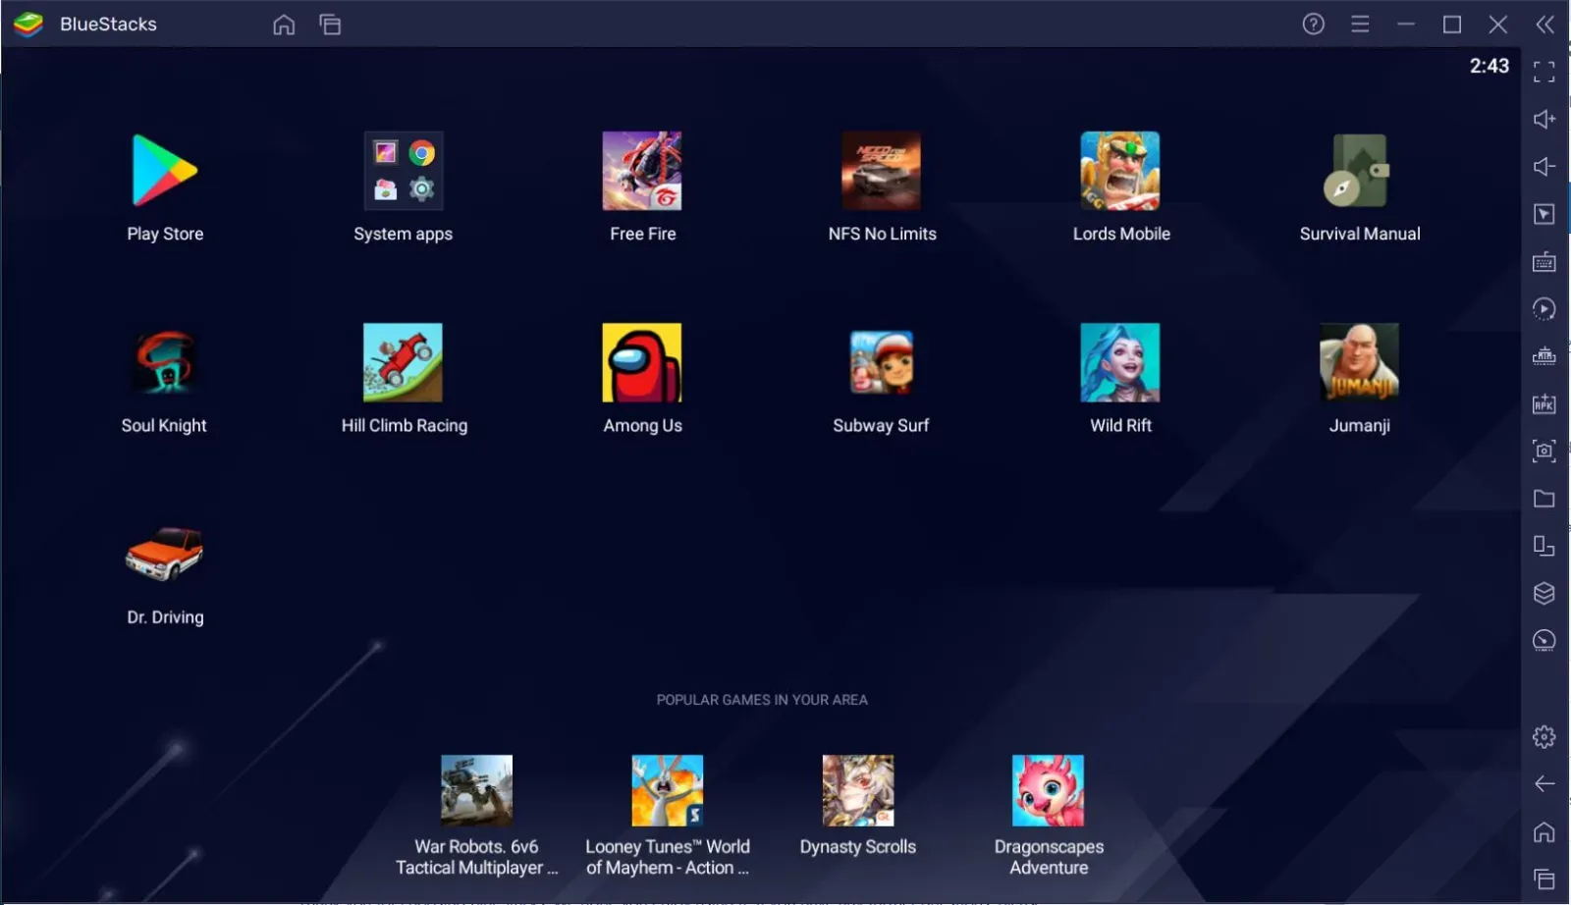1571x905 pixels.
Task: Open the Help question mark icon
Action: coord(1314,24)
